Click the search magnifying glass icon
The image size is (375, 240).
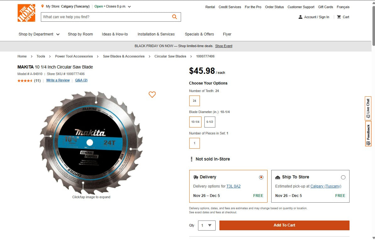pyautogui.click(x=174, y=17)
